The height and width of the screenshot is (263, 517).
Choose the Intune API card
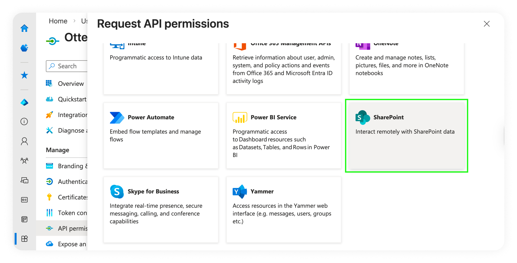point(161,68)
